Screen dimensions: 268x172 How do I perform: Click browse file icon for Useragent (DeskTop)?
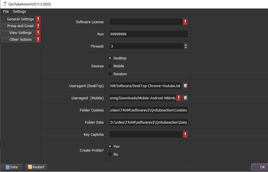185,86
